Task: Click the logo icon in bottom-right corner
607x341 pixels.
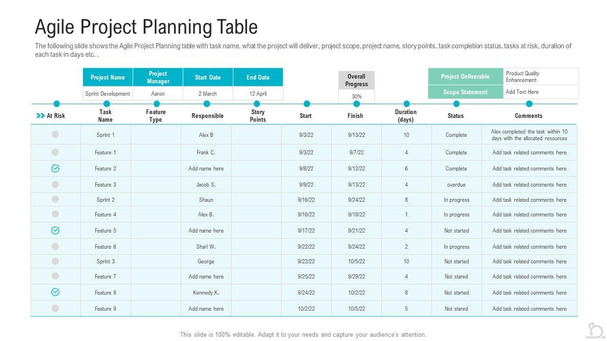Action: click(595, 330)
